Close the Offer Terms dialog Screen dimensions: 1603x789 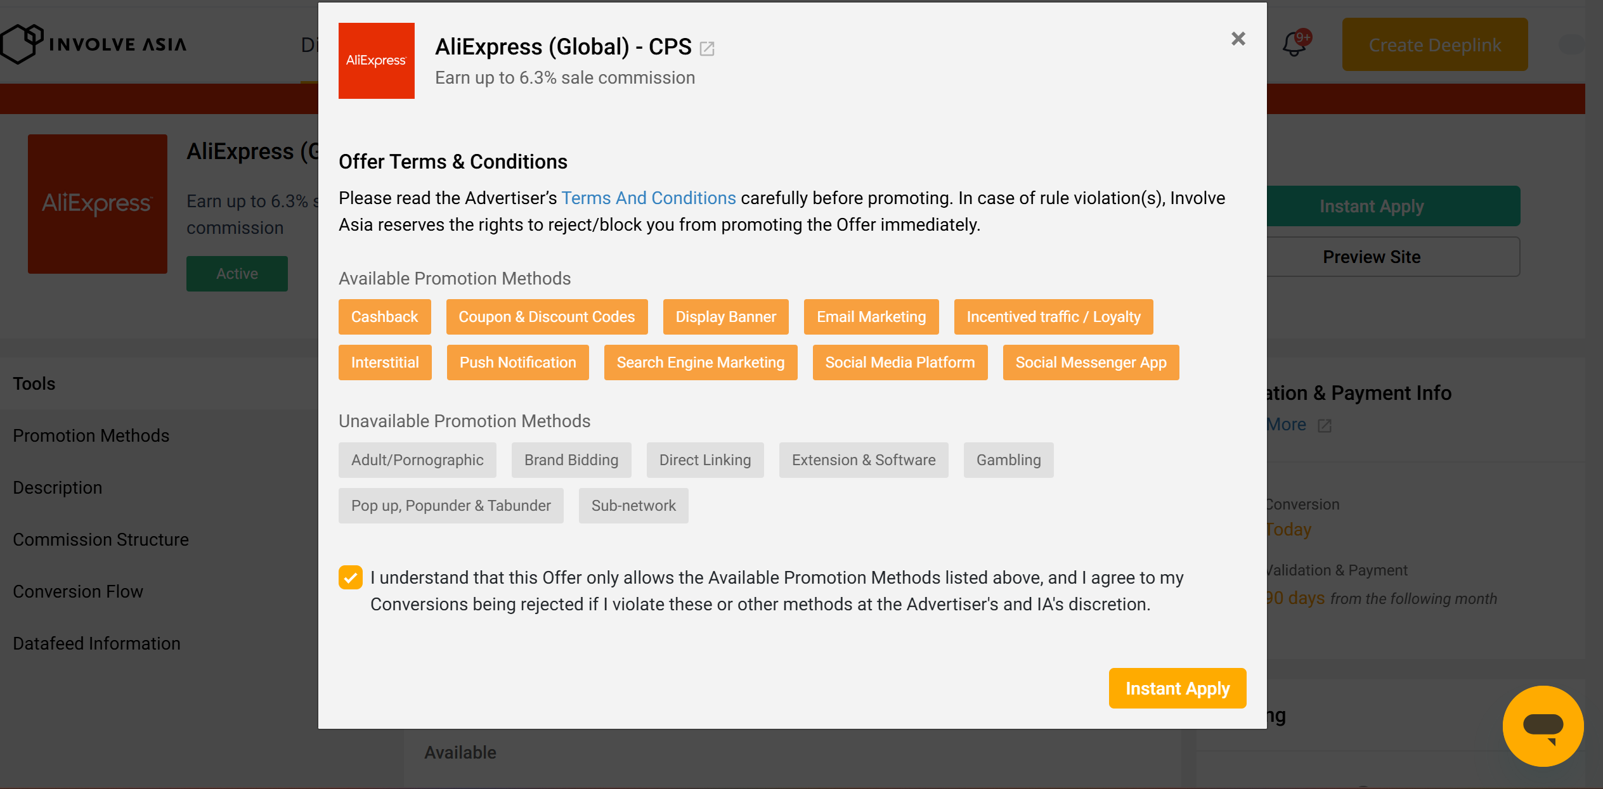[x=1238, y=39]
